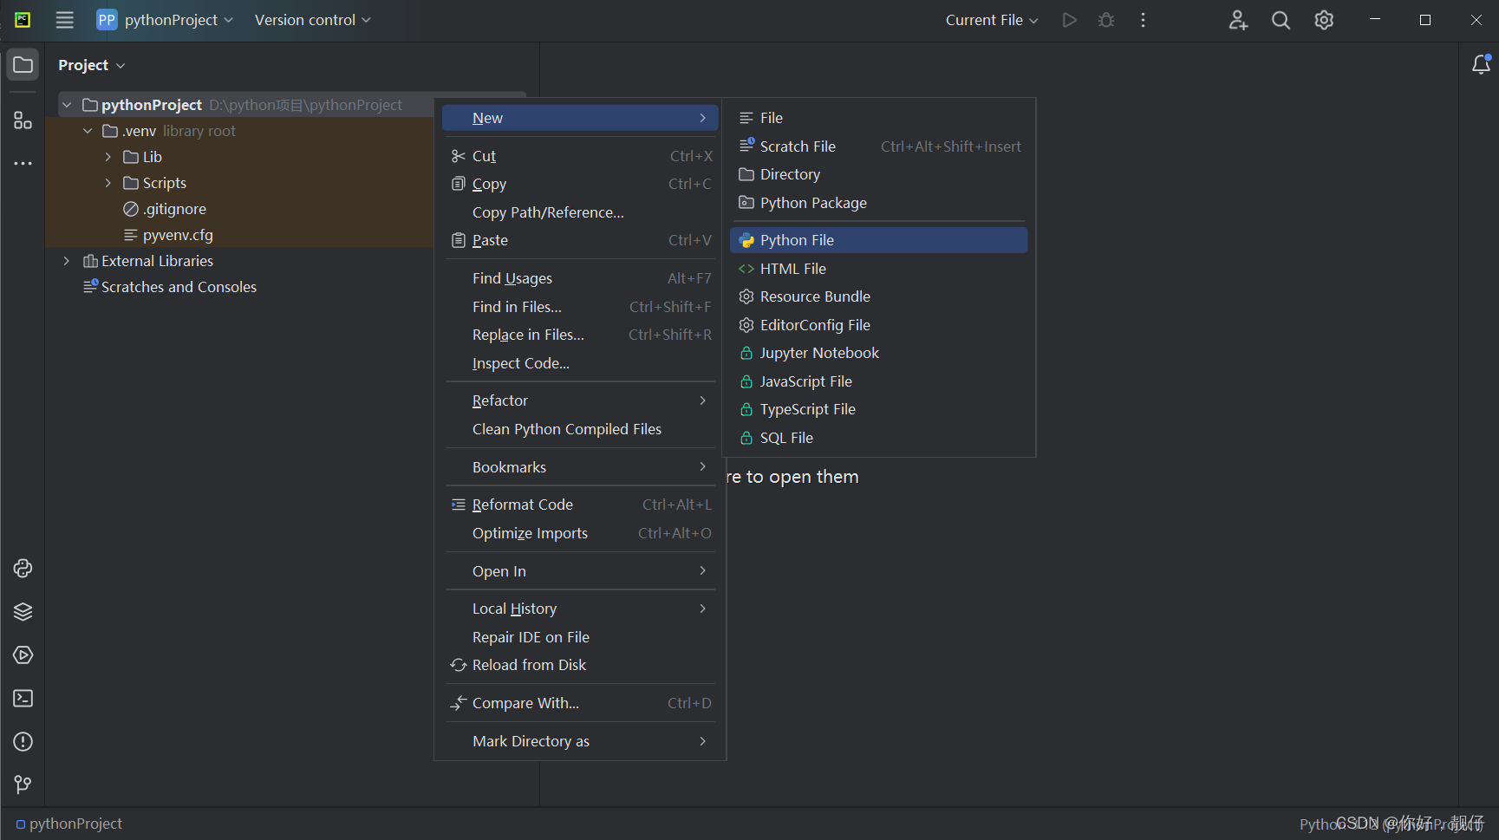Create a new File from submenu
This screenshot has width=1499, height=840.
click(x=879, y=118)
